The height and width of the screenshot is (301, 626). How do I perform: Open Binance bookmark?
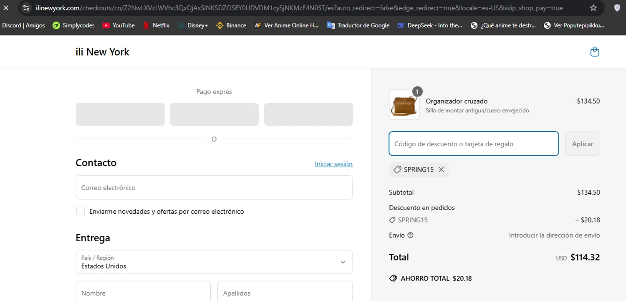pos(231,25)
